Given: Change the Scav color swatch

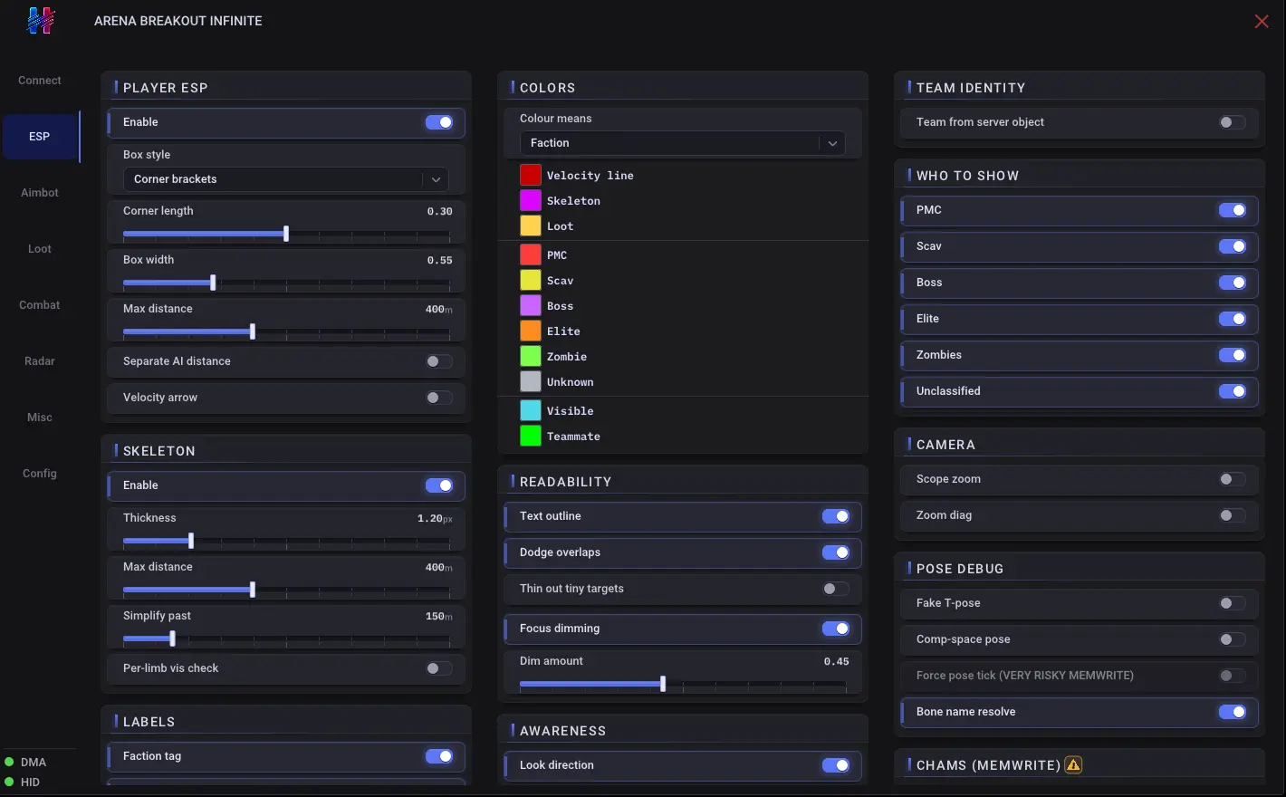Looking at the screenshot, I should 531,280.
